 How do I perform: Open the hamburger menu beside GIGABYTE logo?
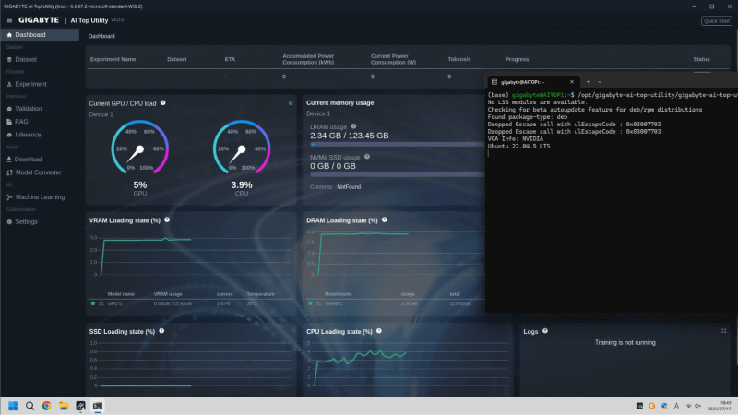pyautogui.click(x=9, y=20)
